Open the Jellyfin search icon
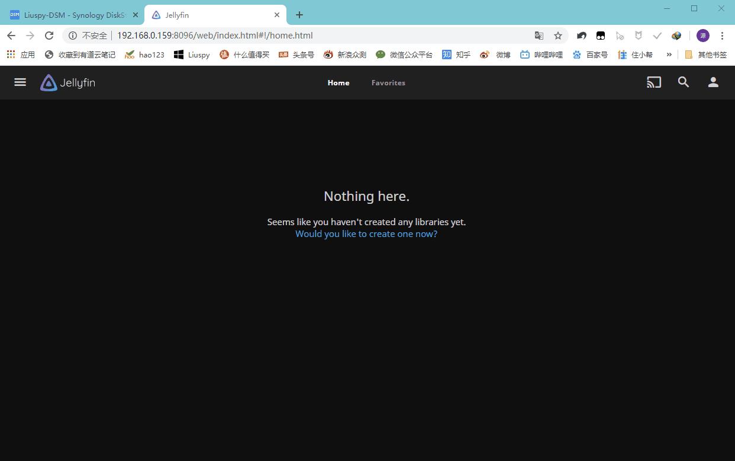 click(x=684, y=82)
